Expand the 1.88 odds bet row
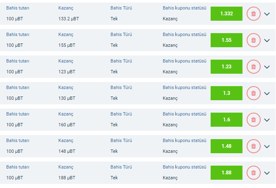Image resolution: width=276 pixels, height=188 pixels. click(x=267, y=173)
